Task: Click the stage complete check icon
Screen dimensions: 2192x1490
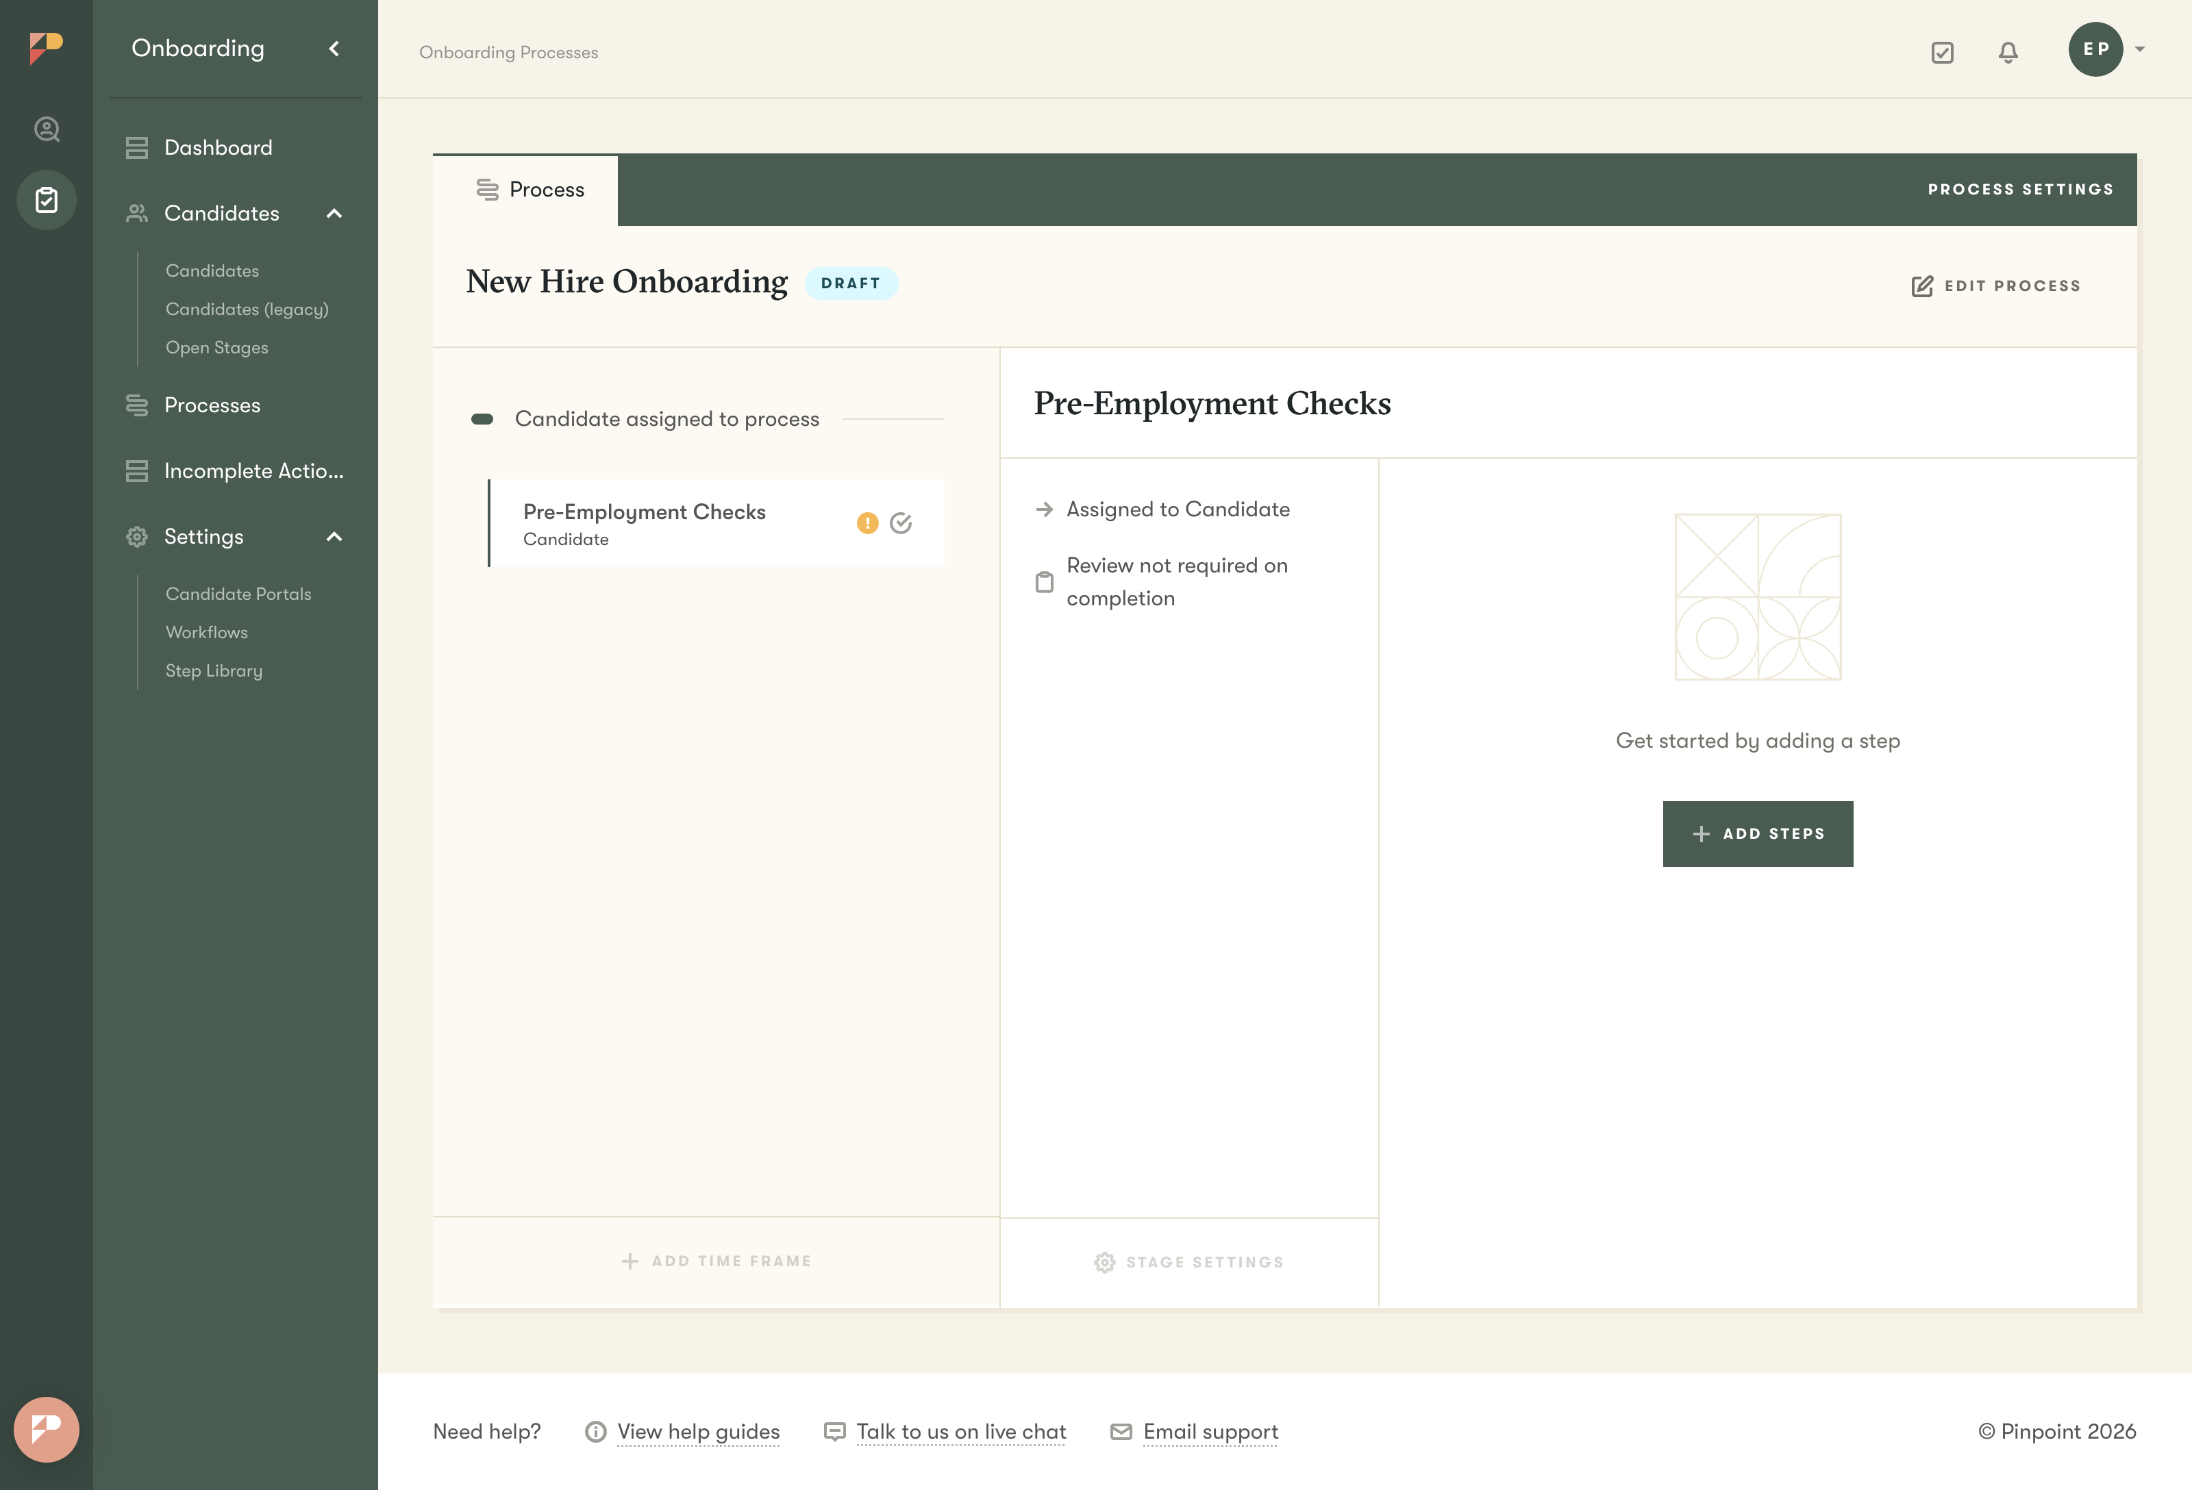Action: [901, 523]
